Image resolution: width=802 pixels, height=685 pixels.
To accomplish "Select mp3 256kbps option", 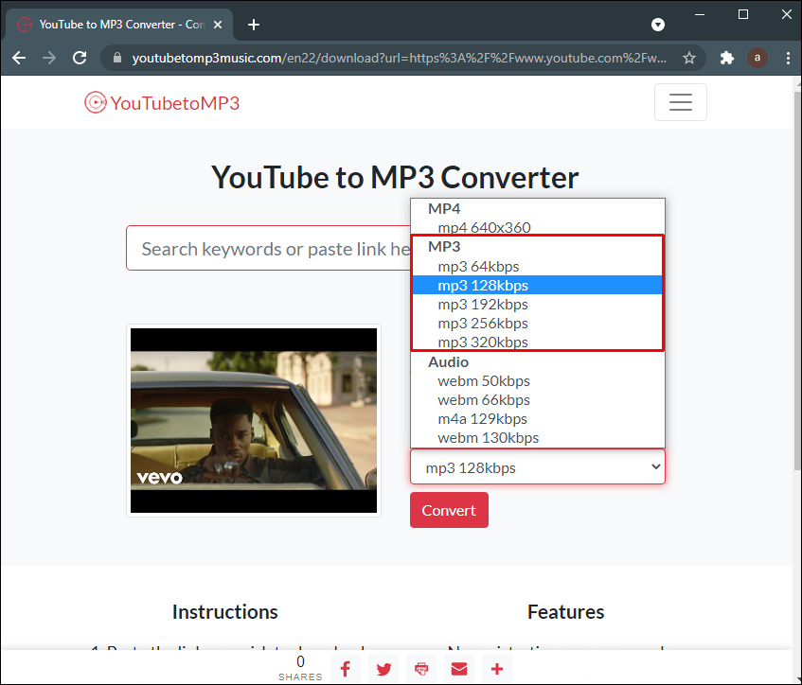I will pos(537,323).
